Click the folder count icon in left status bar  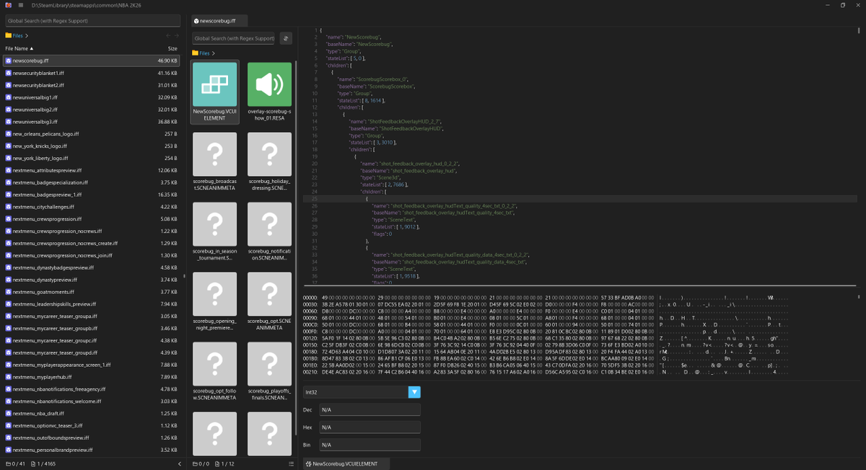(8, 464)
